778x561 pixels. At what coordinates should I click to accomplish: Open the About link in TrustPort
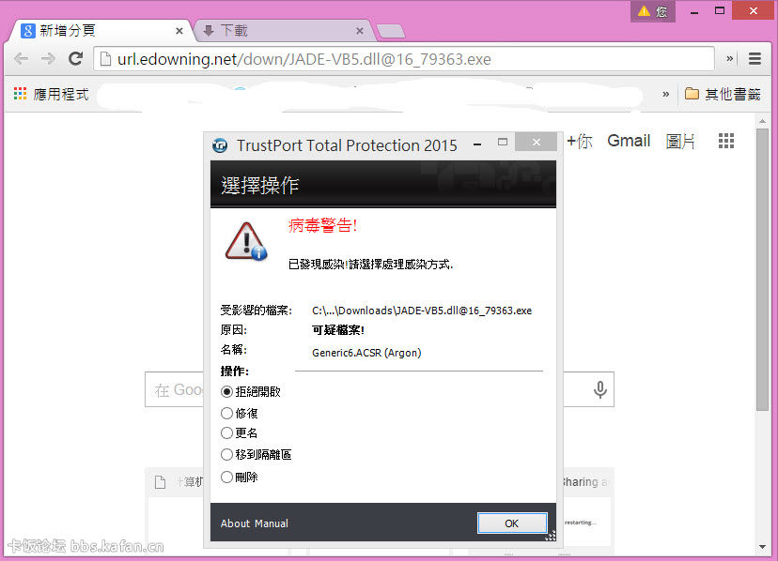(235, 523)
